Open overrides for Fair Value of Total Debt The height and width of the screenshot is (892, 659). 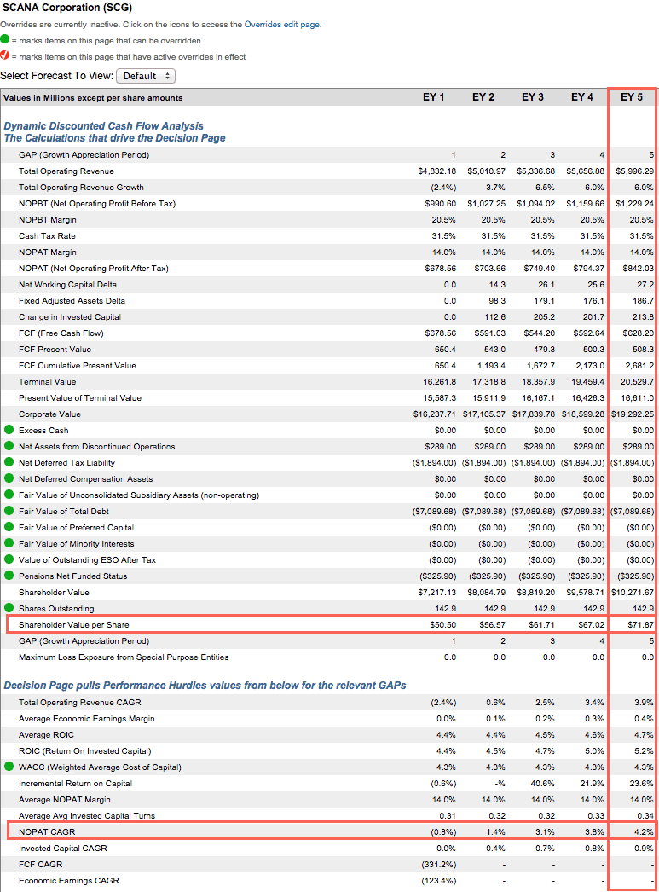(x=9, y=511)
